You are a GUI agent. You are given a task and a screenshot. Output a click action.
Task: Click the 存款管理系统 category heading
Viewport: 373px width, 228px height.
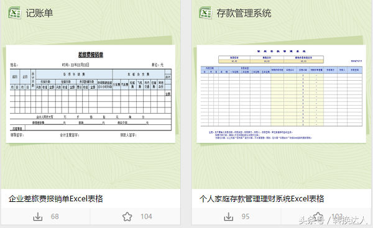click(x=244, y=13)
